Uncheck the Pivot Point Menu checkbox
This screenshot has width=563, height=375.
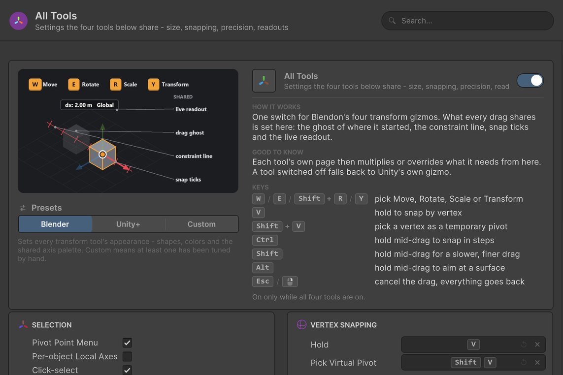coord(127,343)
